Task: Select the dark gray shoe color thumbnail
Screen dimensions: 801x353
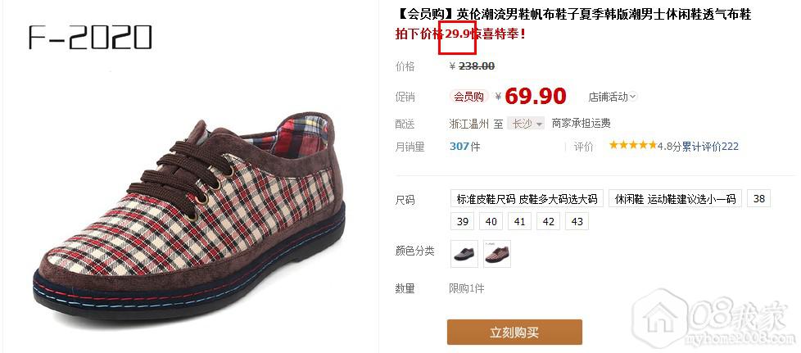Action: tap(464, 254)
